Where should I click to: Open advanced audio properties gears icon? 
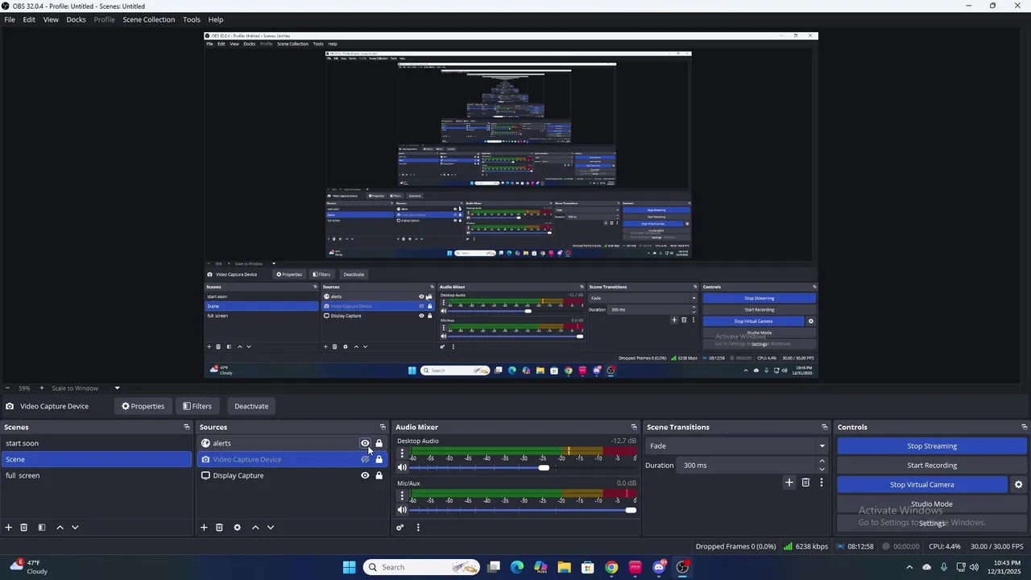tap(400, 528)
